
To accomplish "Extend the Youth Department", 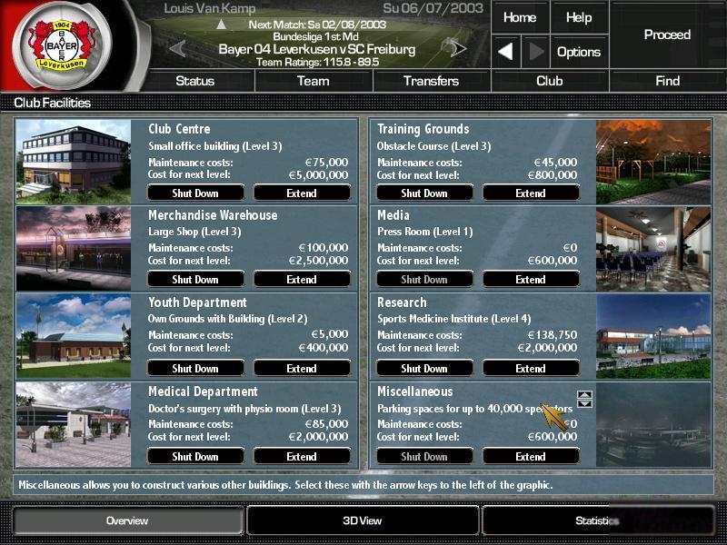I will pos(302,368).
